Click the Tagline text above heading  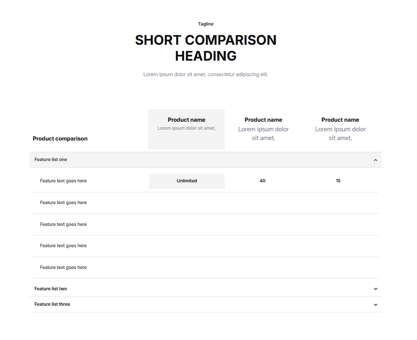point(206,24)
